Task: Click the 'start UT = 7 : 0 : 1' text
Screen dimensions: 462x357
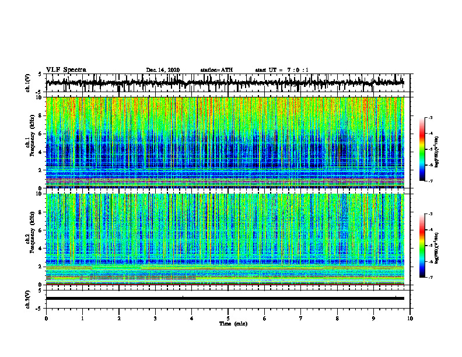Action: coord(282,70)
